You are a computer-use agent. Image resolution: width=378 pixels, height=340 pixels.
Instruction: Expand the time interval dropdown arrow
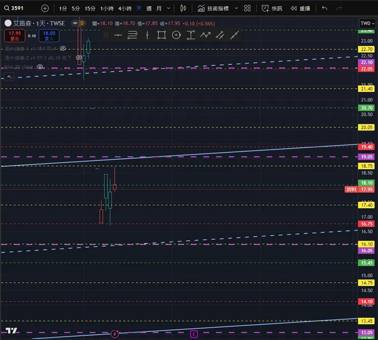click(169, 9)
